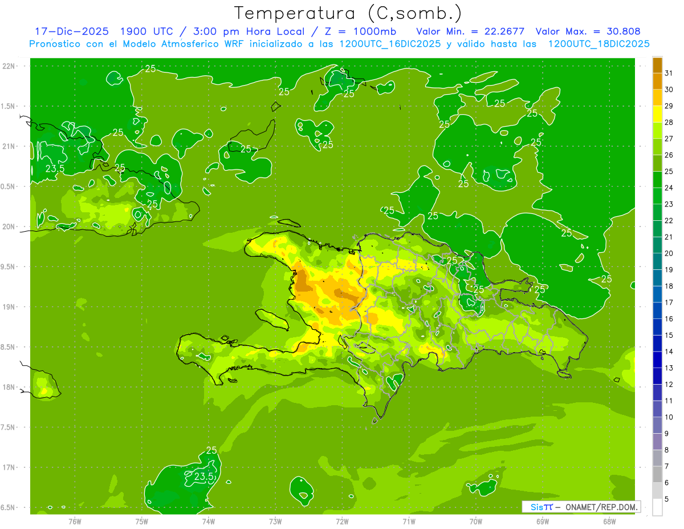This screenshot has width=684, height=529.
Task: Click the "20N" latitude label
Action: [10, 227]
